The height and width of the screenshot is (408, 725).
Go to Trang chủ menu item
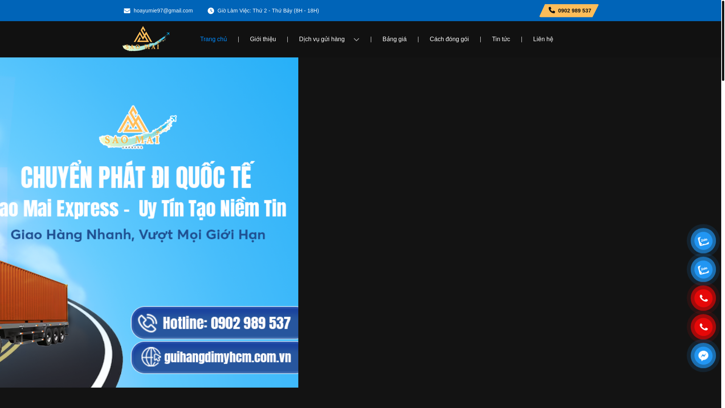[213, 39]
